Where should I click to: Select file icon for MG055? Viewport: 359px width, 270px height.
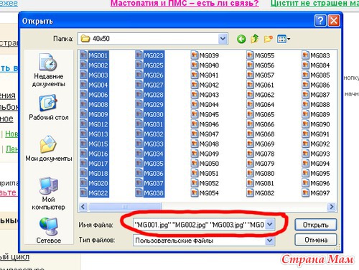[x=250, y=55]
